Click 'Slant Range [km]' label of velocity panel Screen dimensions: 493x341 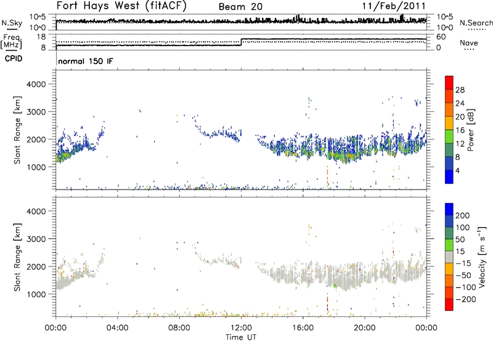[17, 257]
